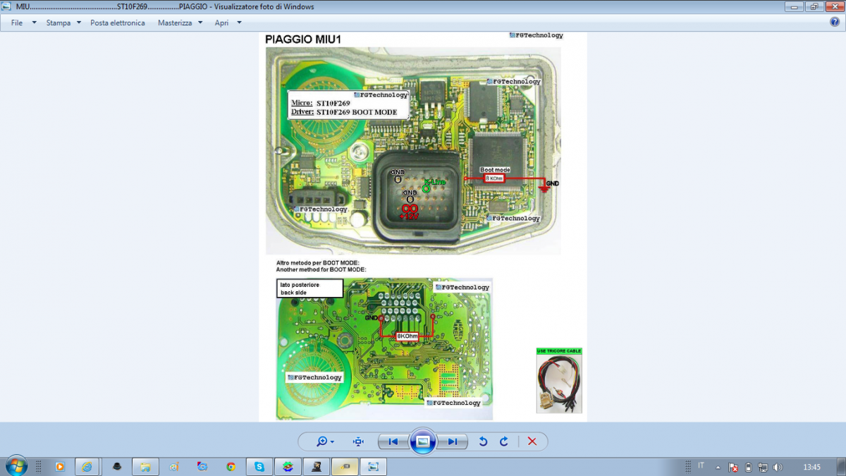Image resolution: width=846 pixels, height=476 pixels.
Task: Click the green K-Line label in the image
Action: tap(434, 182)
